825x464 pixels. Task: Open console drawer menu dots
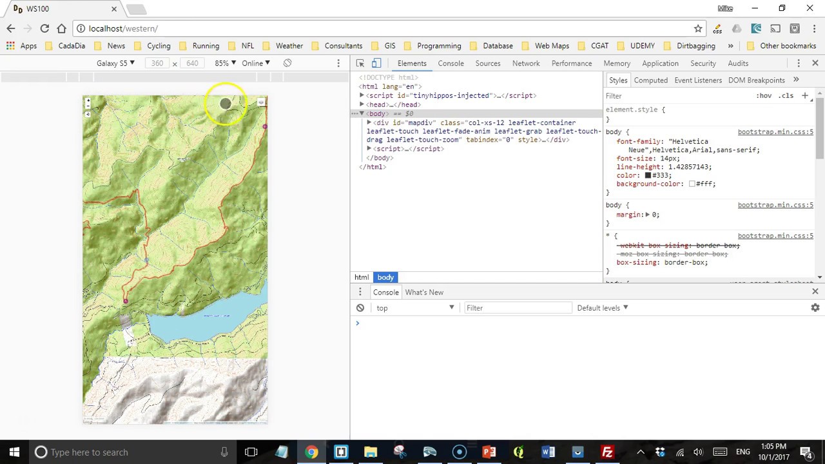tap(360, 292)
